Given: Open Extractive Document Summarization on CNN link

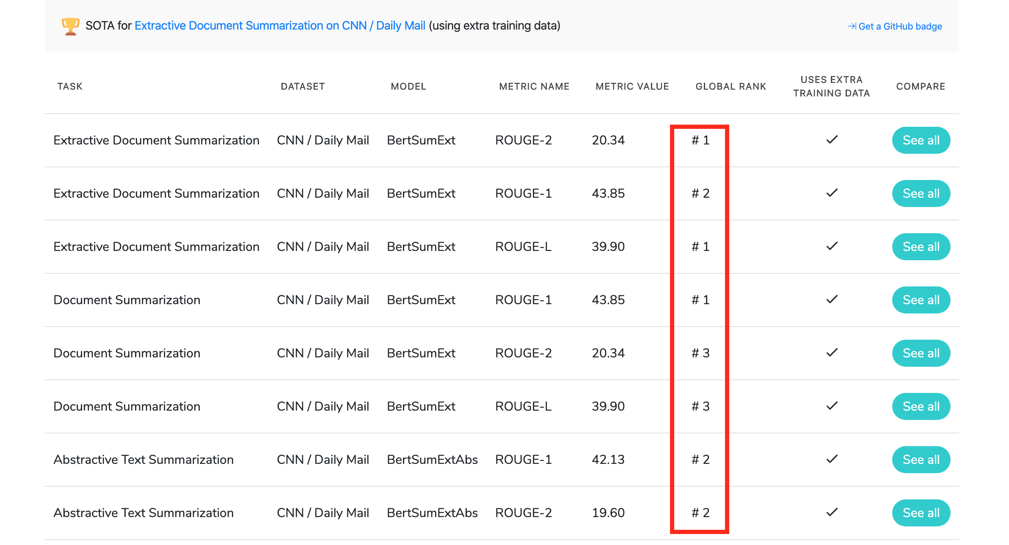Looking at the screenshot, I should pyautogui.click(x=279, y=26).
